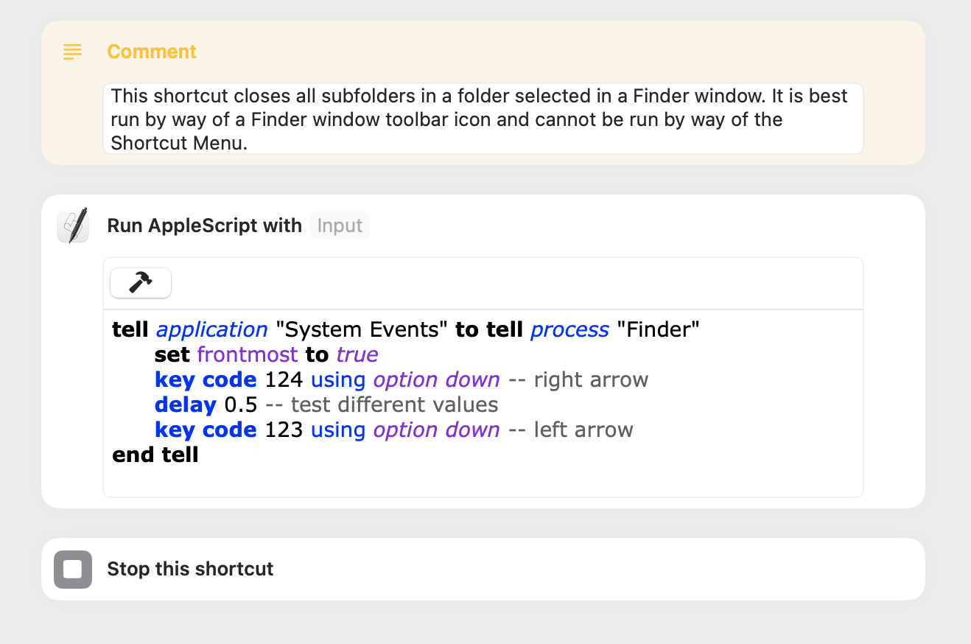The width and height of the screenshot is (971, 644).
Task: Click the tell application "System Events" line
Action: click(x=405, y=329)
